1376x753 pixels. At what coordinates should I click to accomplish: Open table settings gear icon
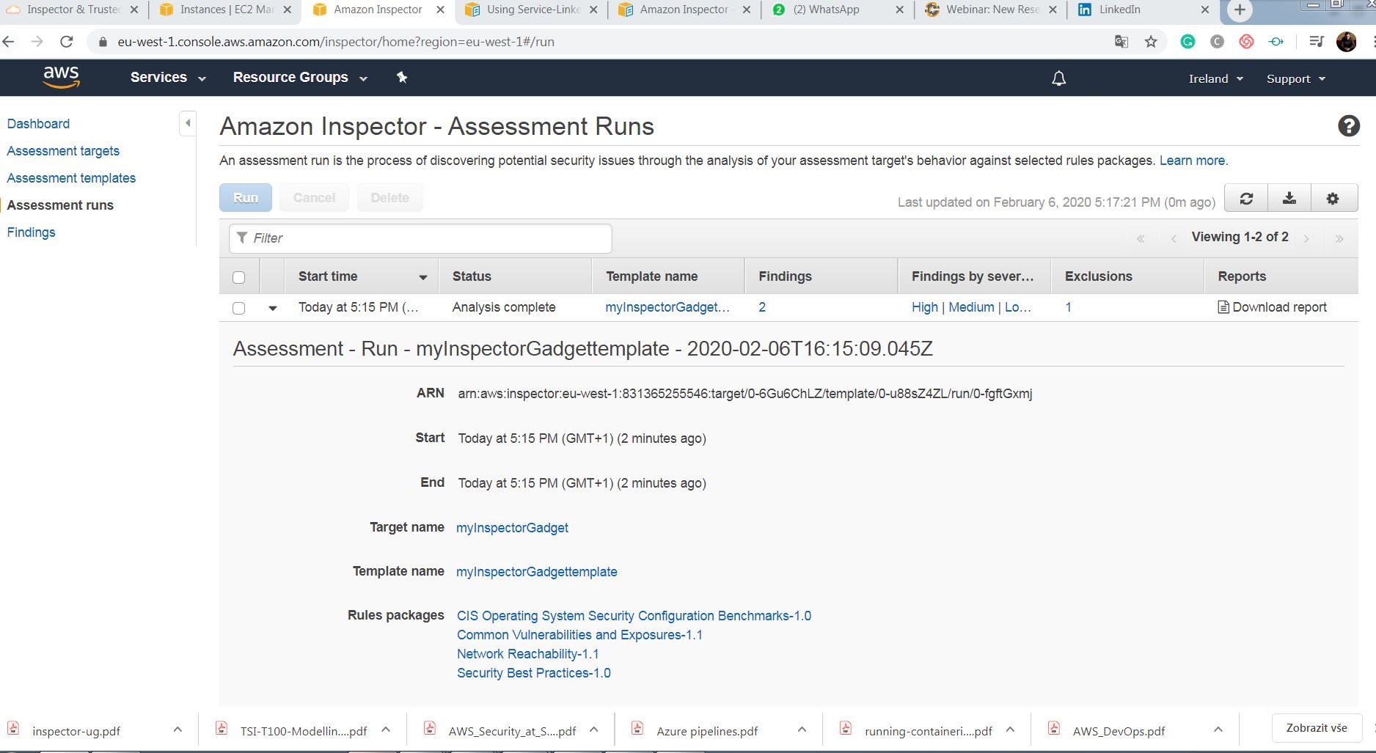(1333, 198)
